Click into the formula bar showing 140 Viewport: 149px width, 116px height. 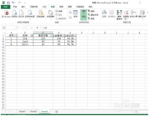point(95,28)
